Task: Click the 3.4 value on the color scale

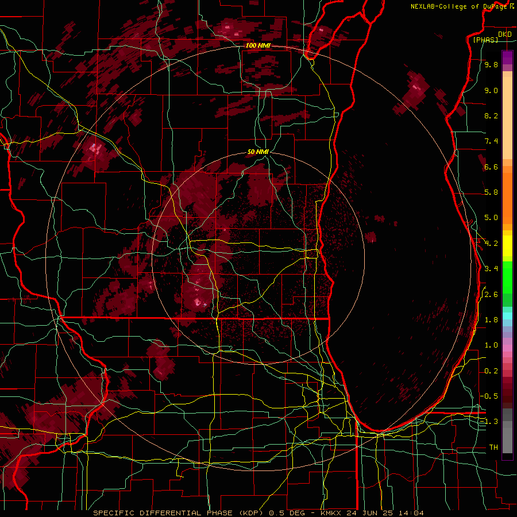Action: pyautogui.click(x=491, y=269)
